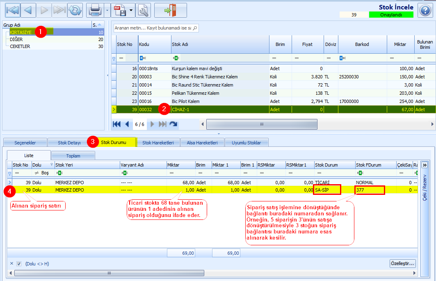
Task: Click the printer icon in toolbar
Action: coord(95,10)
